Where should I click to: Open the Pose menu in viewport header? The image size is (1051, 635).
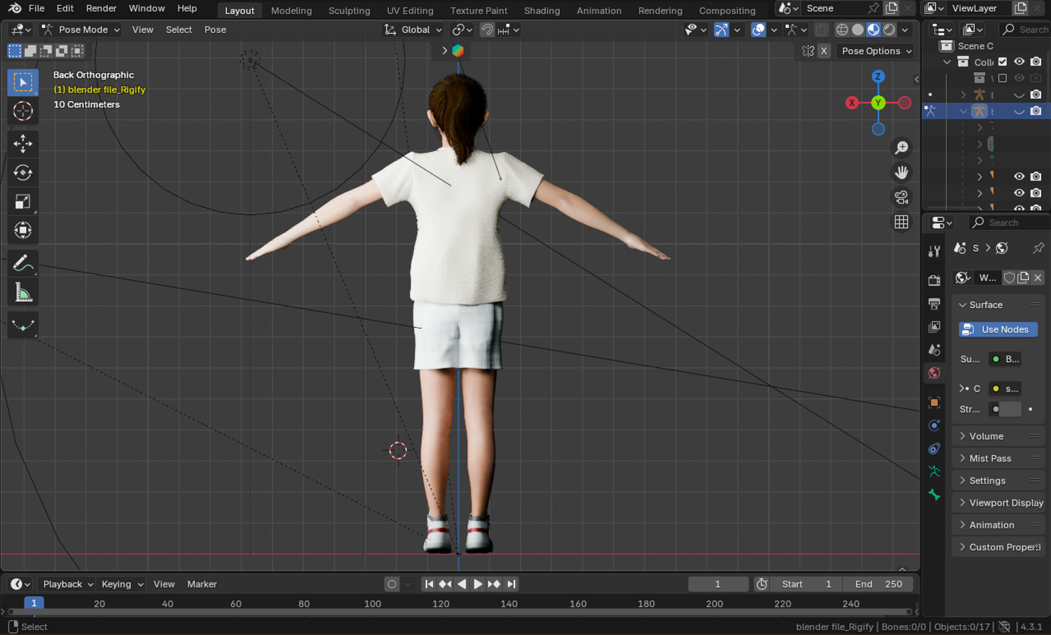point(215,29)
